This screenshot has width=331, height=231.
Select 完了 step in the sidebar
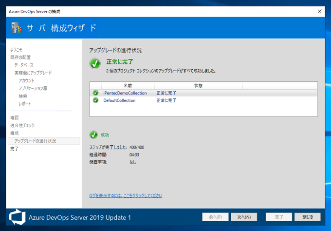tap(14, 149)
